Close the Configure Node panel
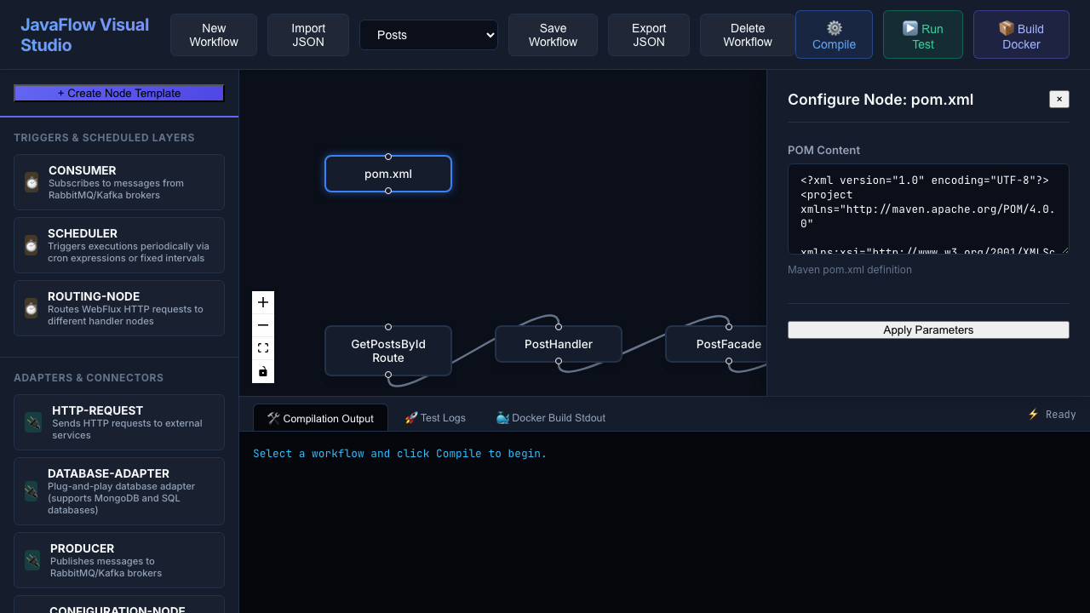Viewport: 1090px width, 613px height. coord(1059,99)
